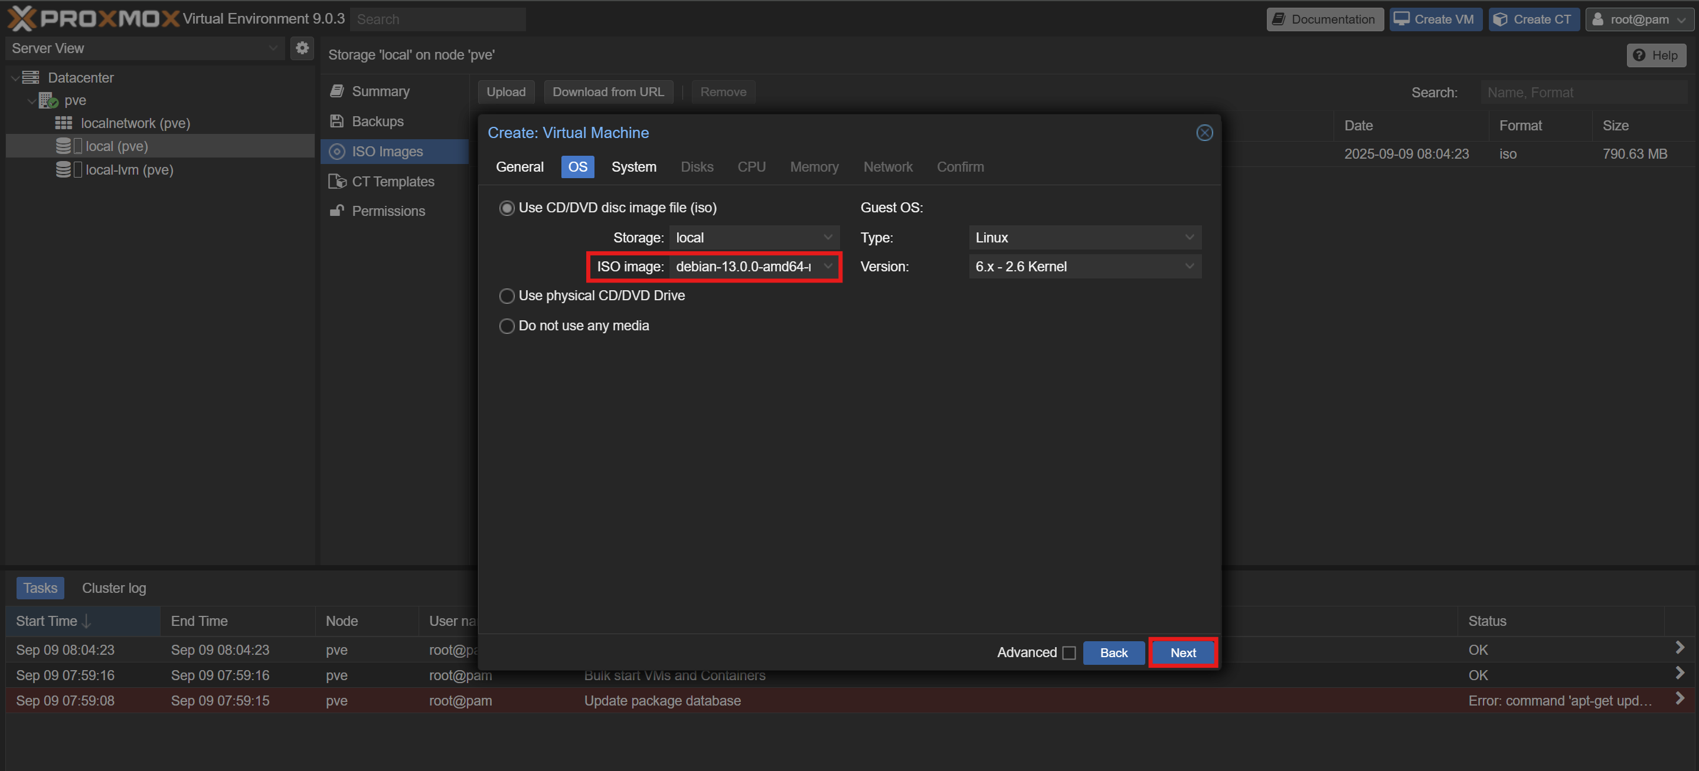Screen dimensions: 1699x771
Task: Open the Backups panel
Action: pyautogui.click(x=377, y=122)
